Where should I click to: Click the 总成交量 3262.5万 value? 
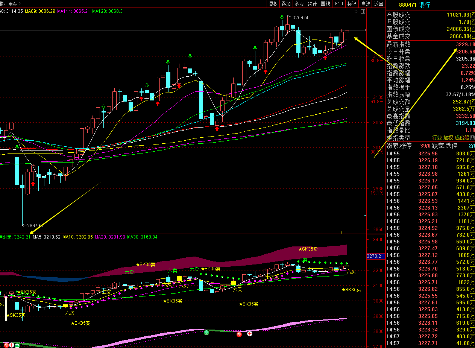coord(464,109)
